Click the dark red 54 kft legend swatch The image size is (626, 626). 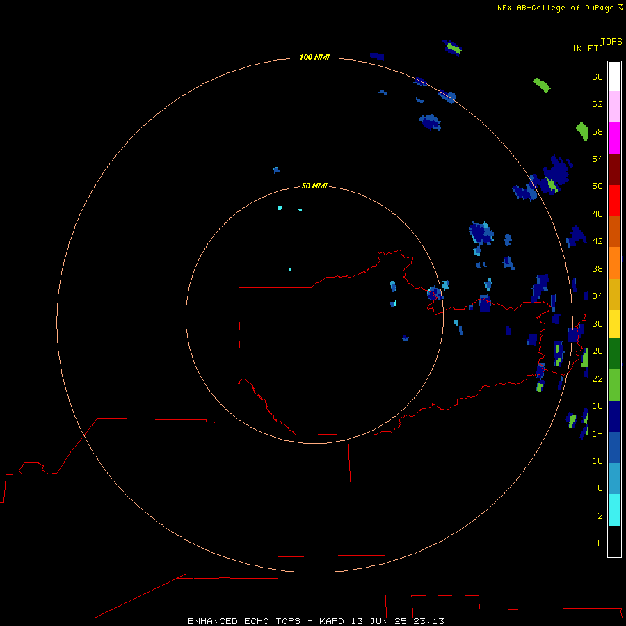pos(614,169)
